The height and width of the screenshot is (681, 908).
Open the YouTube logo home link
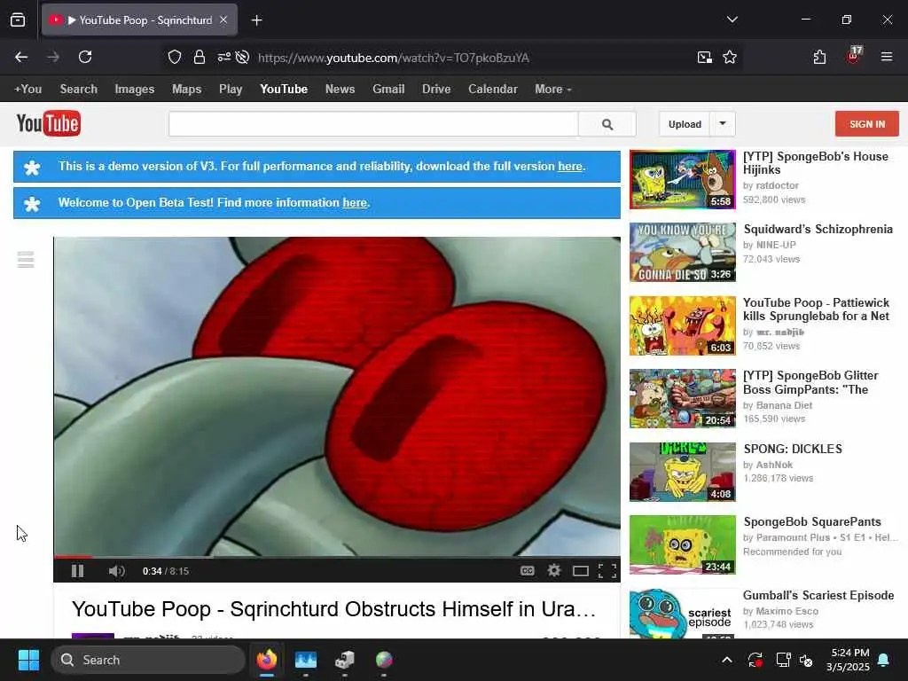[49, 123]
